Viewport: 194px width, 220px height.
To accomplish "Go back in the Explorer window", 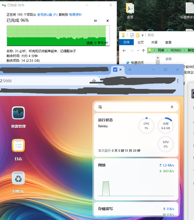I will tap(124, 50).
